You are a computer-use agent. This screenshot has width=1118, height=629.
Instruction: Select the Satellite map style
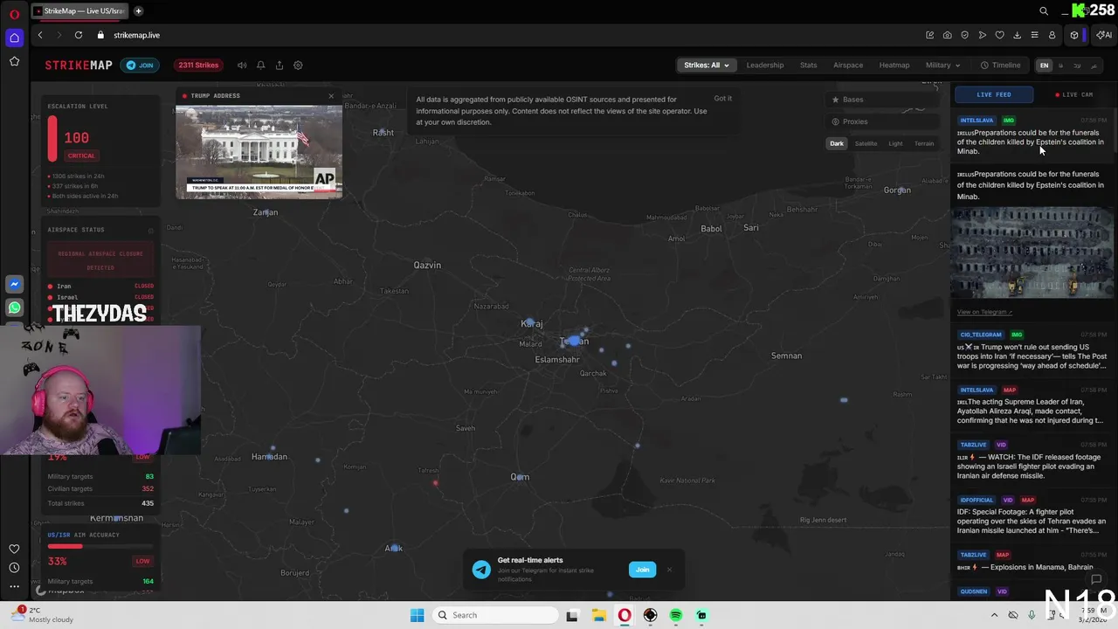coord(866,144)
